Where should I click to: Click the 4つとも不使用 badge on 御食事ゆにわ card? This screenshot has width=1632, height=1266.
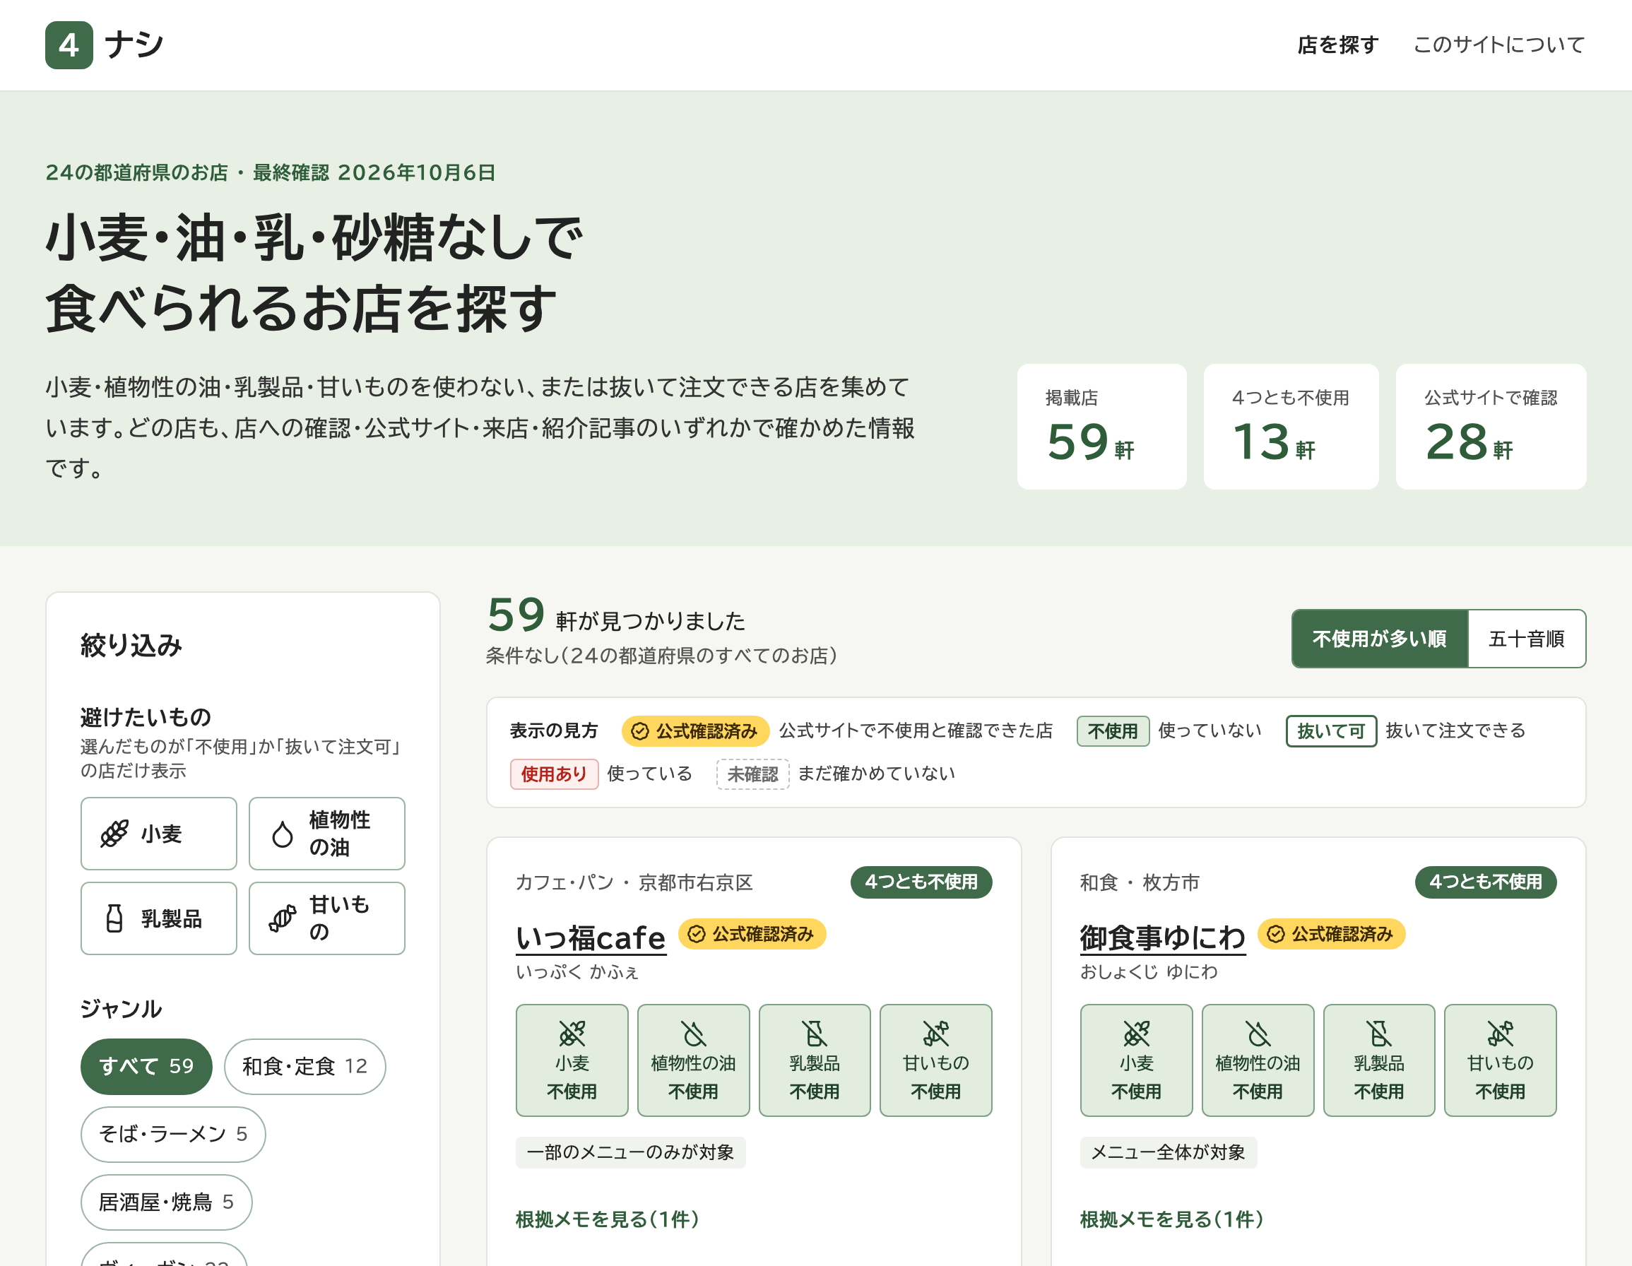coord(1485,882)
